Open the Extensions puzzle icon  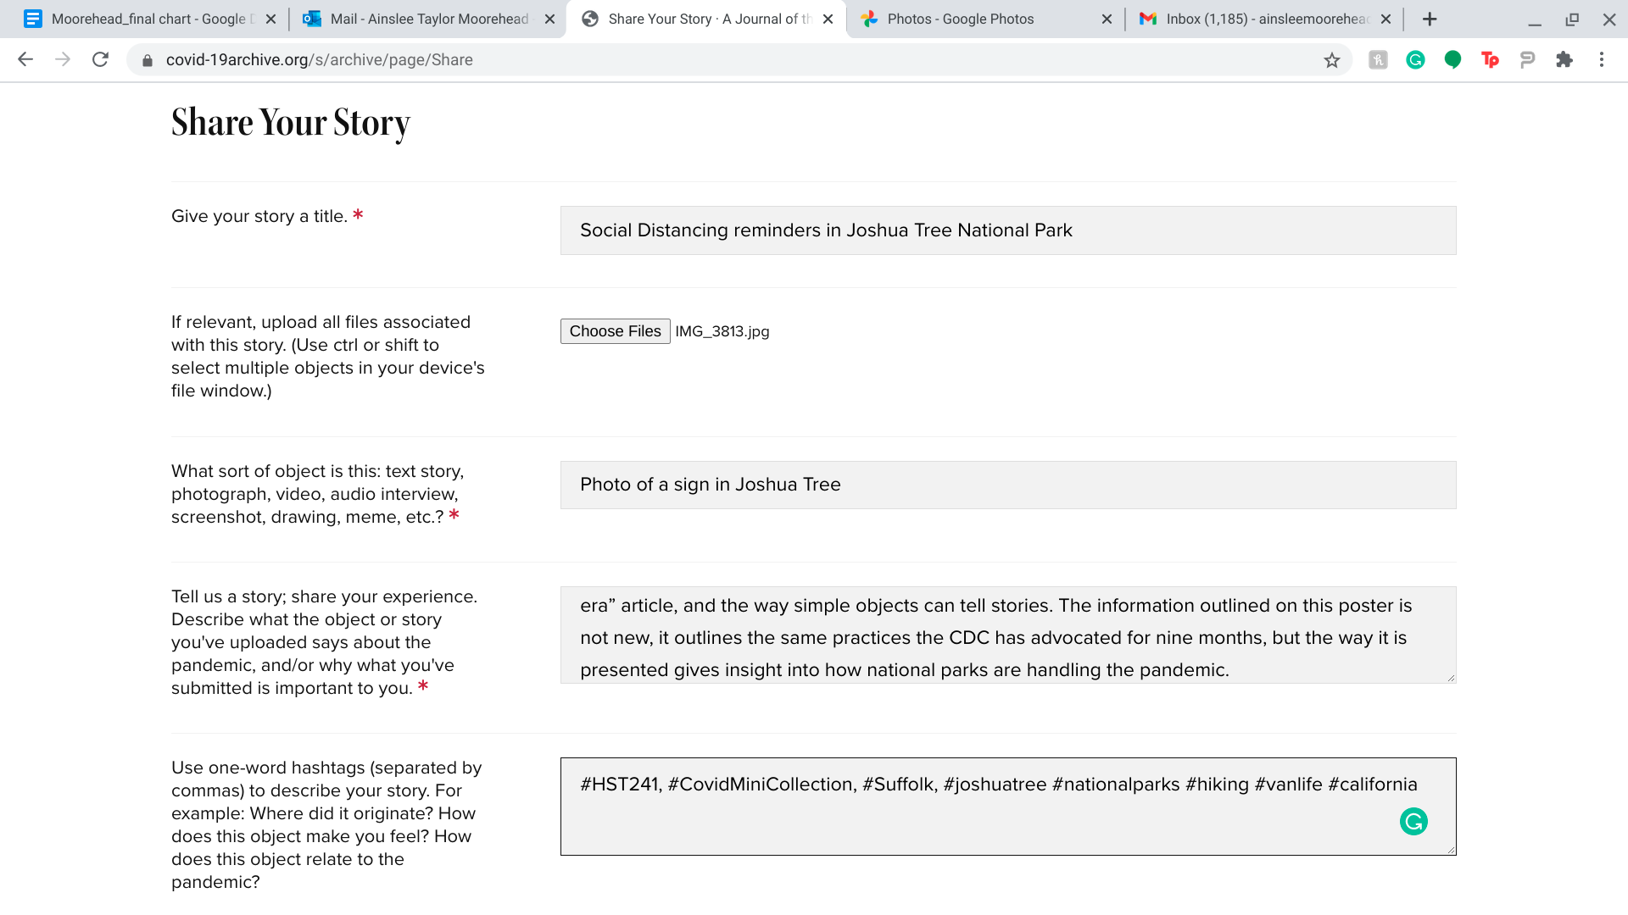coord(1564,59)
